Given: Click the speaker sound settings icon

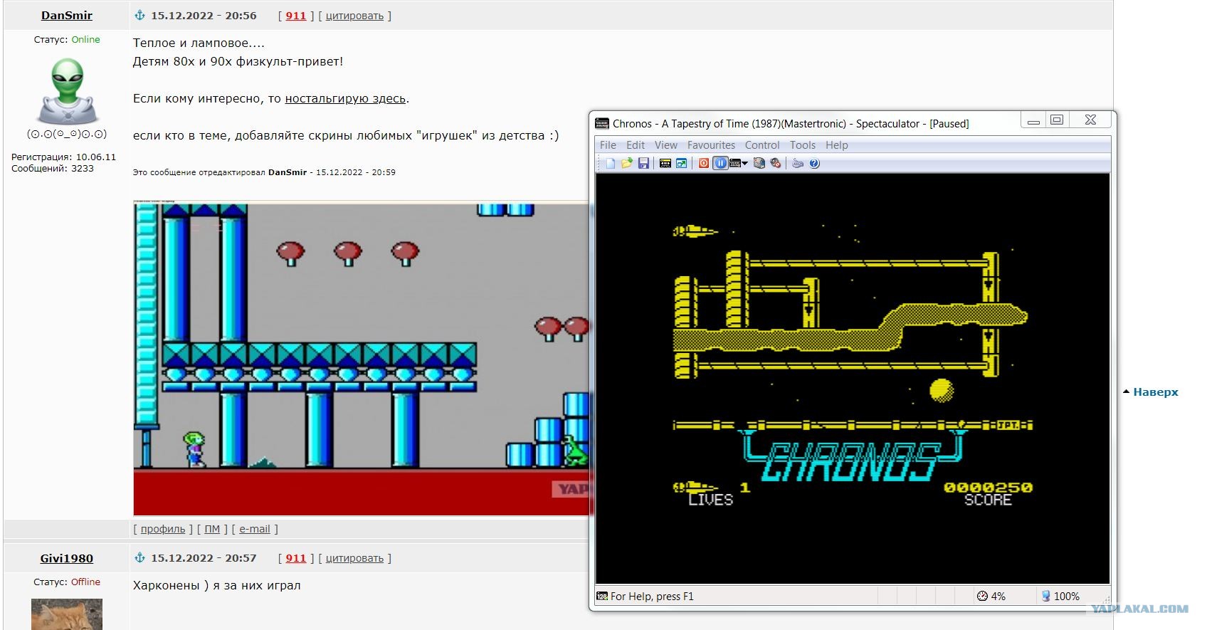Looking at the screenshot, I should pos(759,163).
